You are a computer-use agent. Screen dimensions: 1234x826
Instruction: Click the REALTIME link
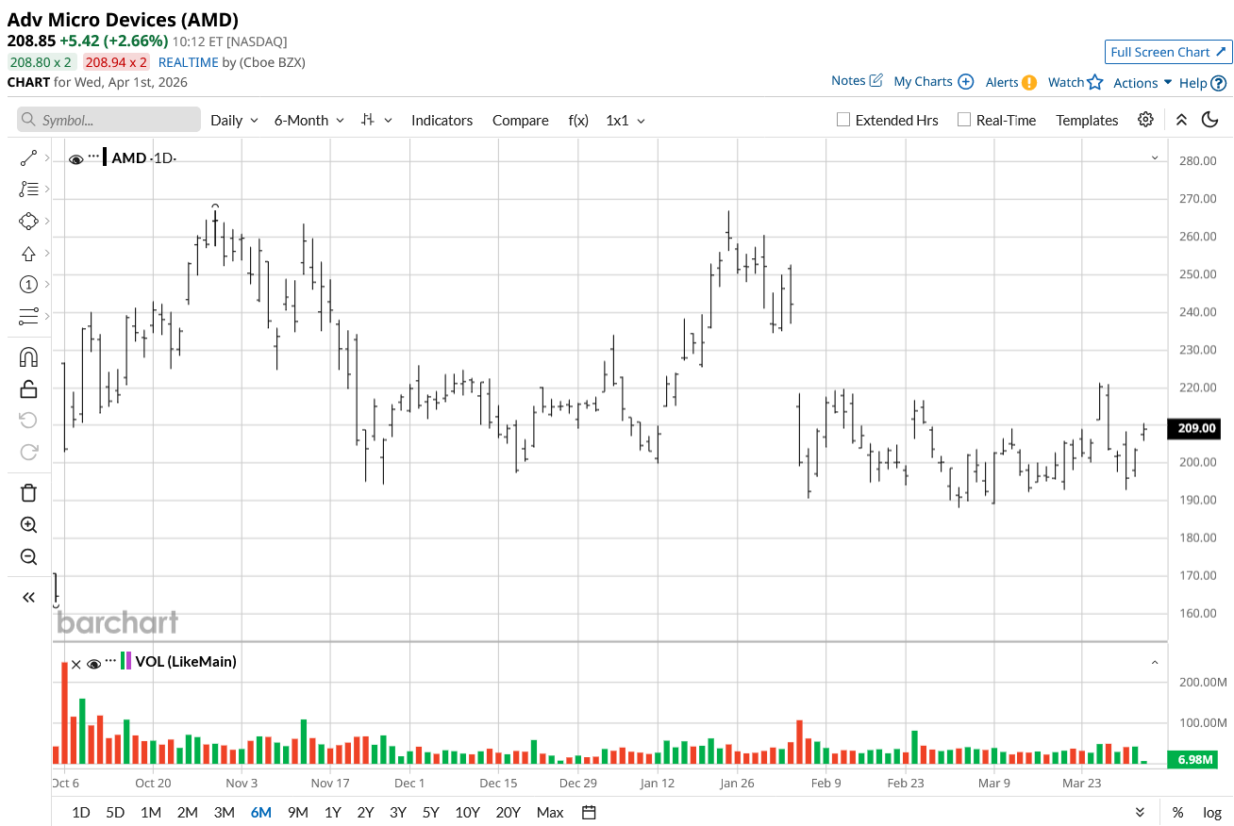188,62
